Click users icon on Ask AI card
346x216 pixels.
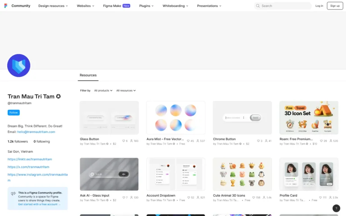tap(131, 198)
